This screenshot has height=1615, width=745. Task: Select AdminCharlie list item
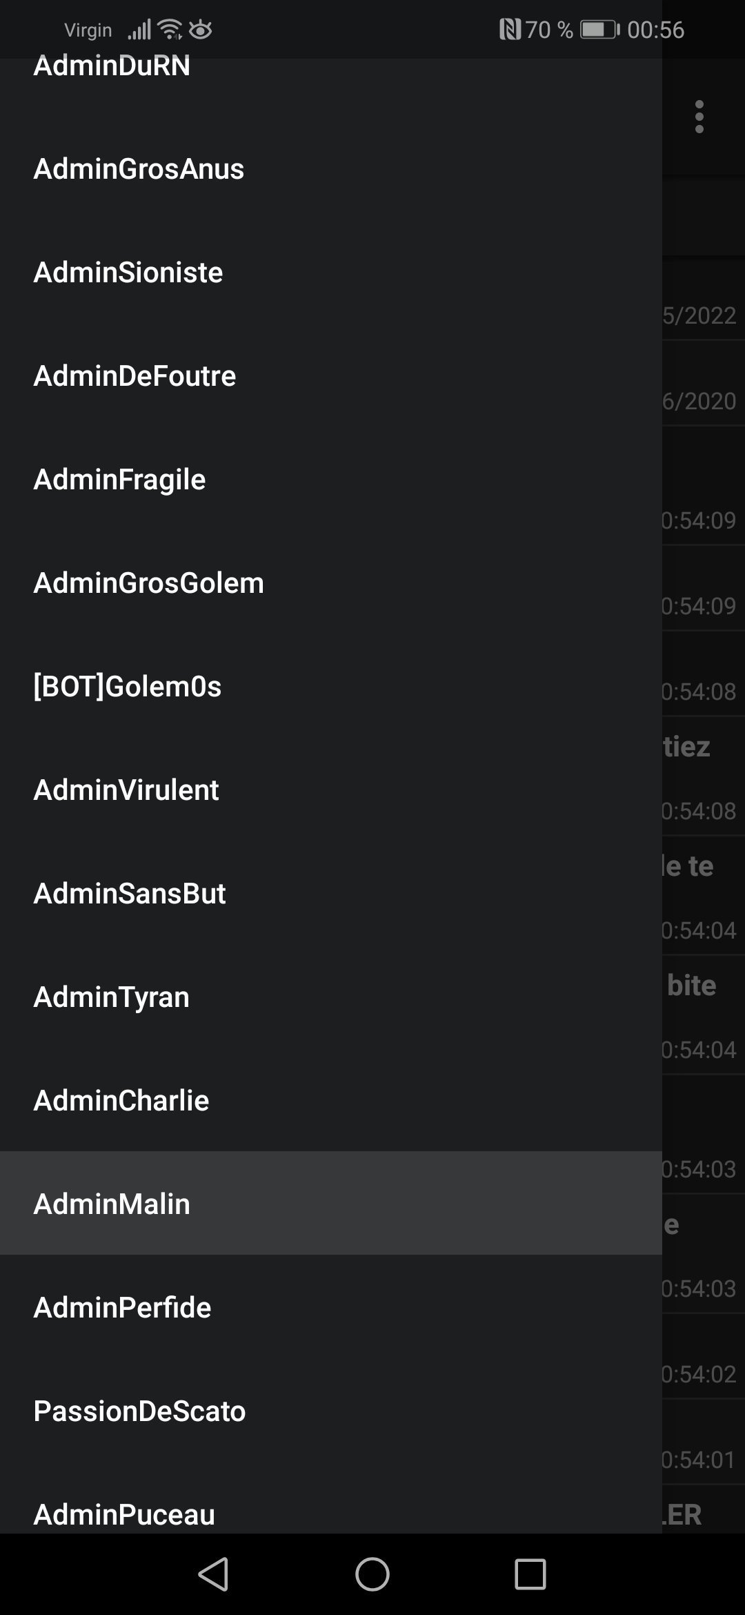coord(331,1100)
